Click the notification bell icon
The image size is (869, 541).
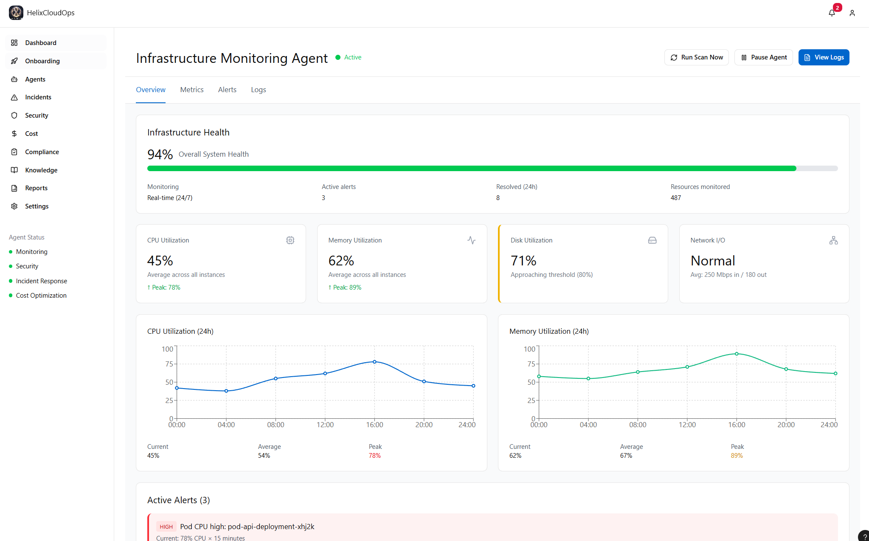(832, 13)
